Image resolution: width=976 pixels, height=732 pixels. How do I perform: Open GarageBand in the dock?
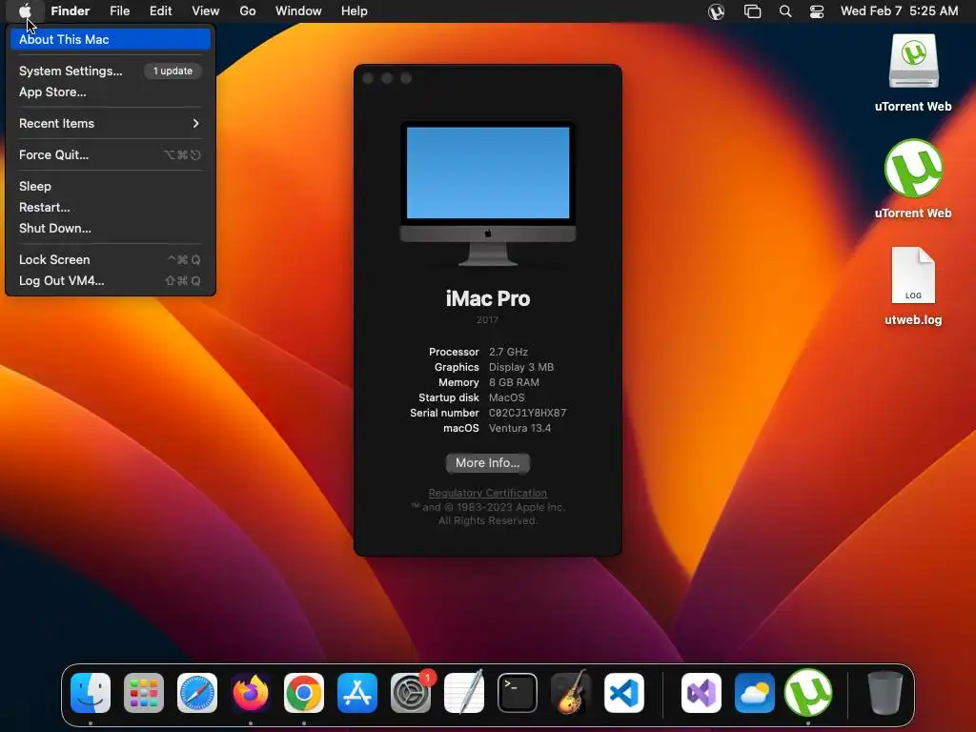[570, 692]
